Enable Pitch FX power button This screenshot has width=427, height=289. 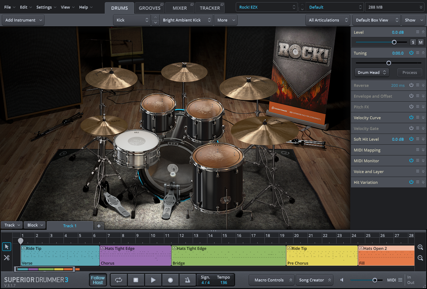411,107
